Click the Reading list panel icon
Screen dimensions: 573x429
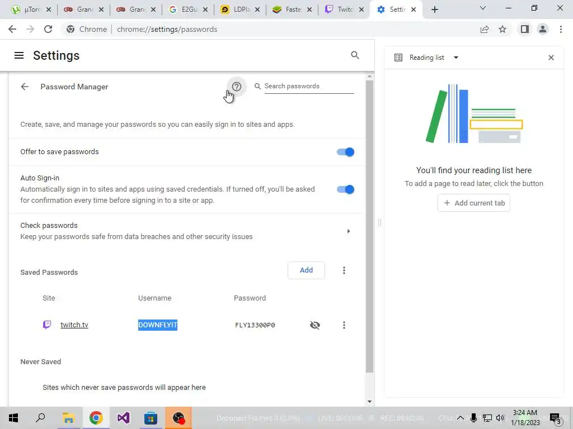pos(398,58)
